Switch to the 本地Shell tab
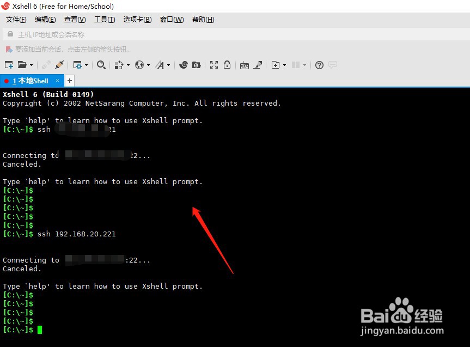470x347 pixels. click(31, 81)
